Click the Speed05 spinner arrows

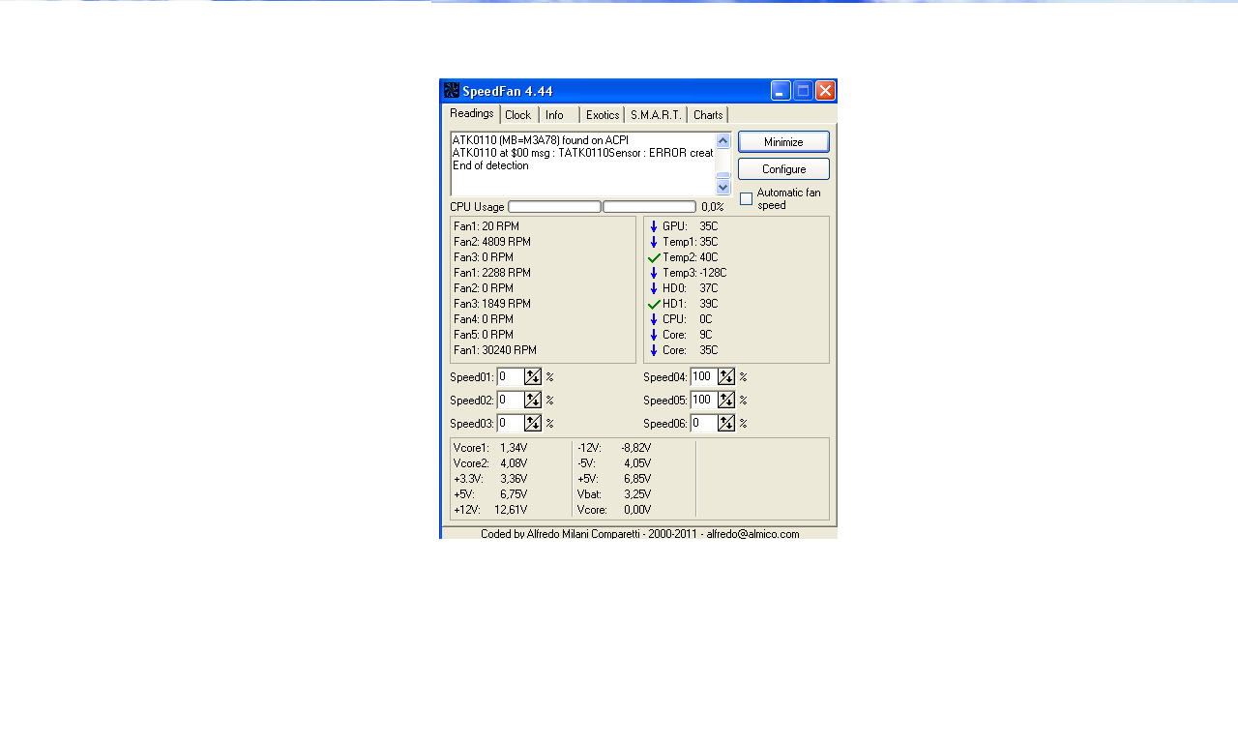pyautogui.click(x=726, y=400)
